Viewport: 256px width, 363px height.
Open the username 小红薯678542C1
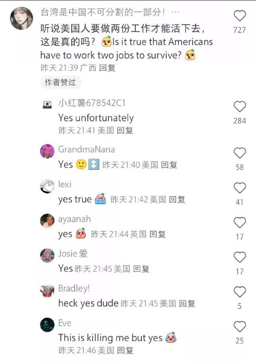pyautogui.click(x=92, y=103)
